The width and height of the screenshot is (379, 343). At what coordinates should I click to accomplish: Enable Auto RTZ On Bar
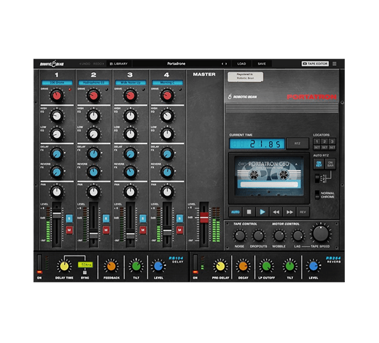330,164
